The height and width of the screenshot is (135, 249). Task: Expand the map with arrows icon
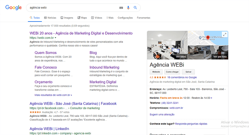tap(224, 34)
